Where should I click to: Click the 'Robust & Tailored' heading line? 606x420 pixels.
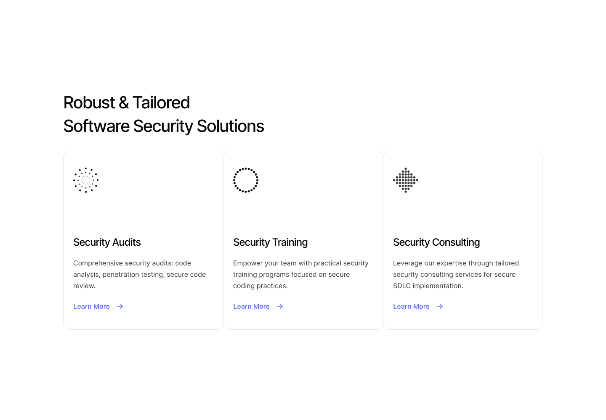tap(126, 102)
